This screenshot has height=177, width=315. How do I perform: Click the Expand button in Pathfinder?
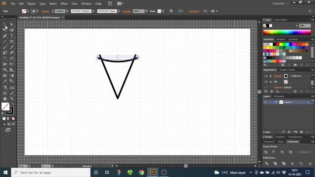click(305, 152)
